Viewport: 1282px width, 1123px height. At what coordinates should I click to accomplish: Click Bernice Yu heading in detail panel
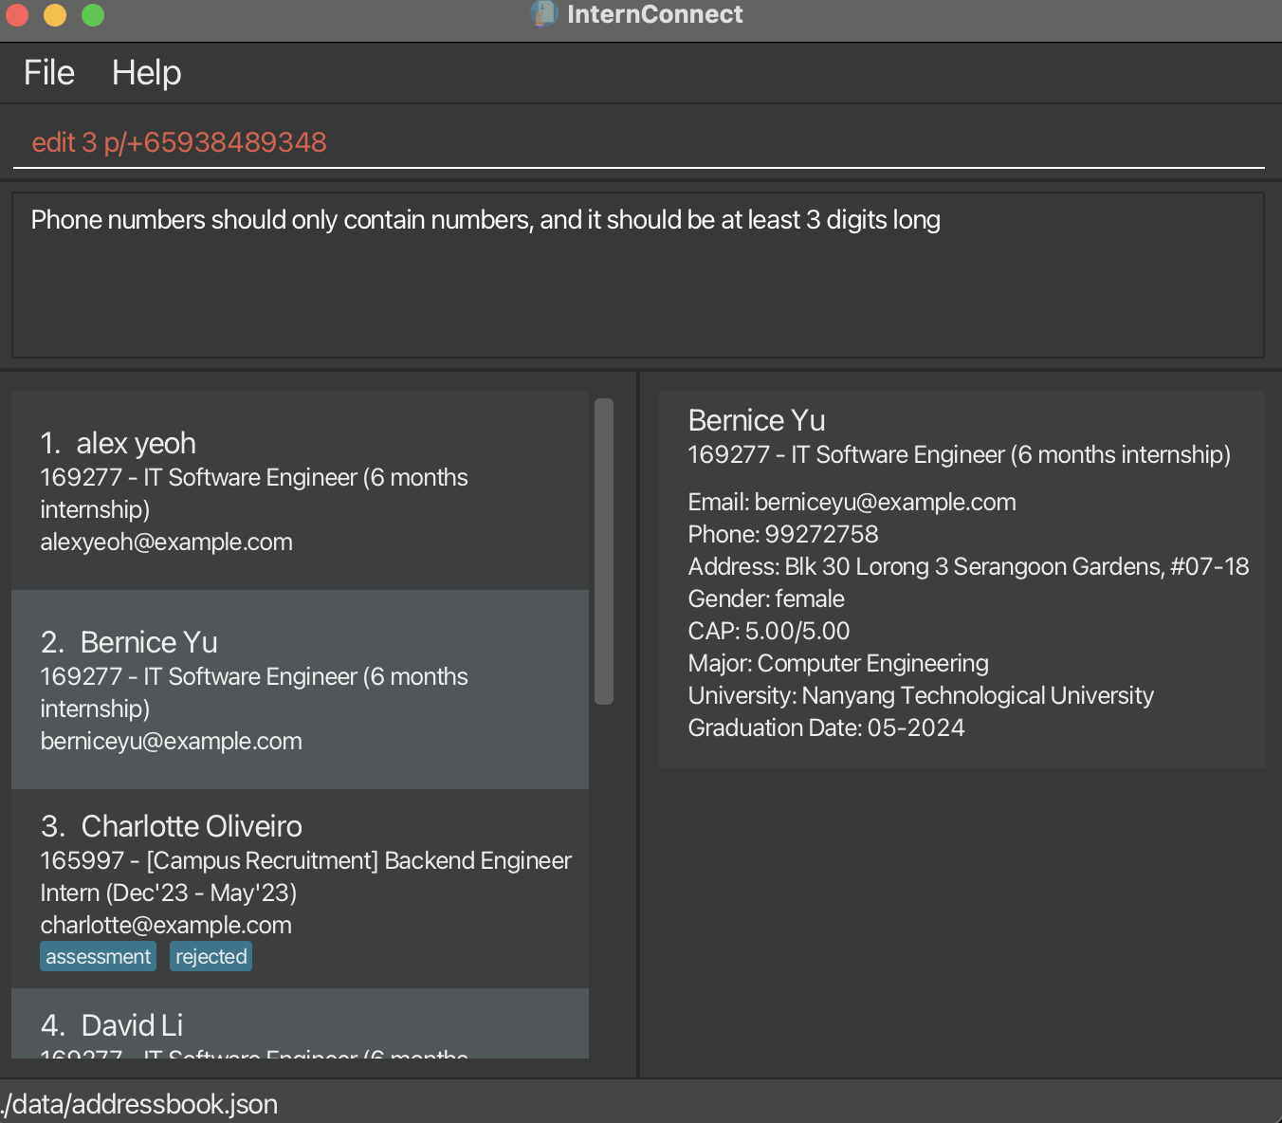click(x=757, y=420)
